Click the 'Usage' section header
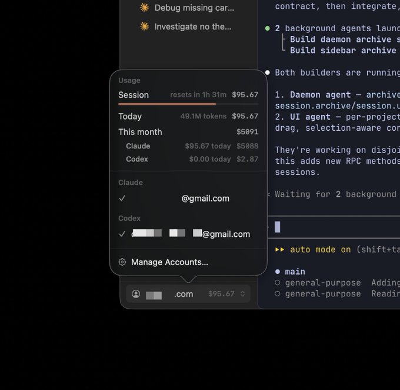Image resolution: width=400 pixels, height=390 pixels. (x=129, y=81)
